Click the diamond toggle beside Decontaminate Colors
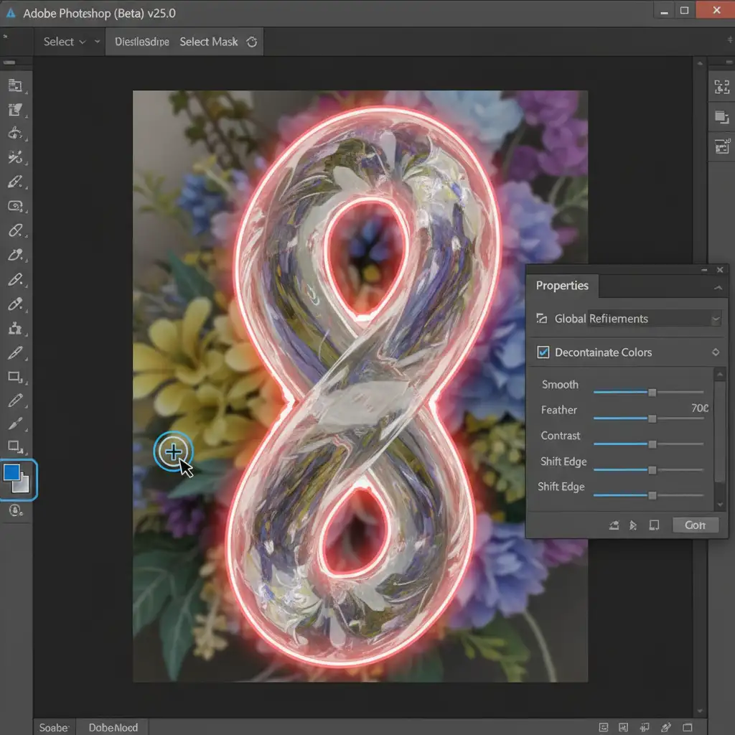This screenshot has width=735, height=735. tap(715, 352)
